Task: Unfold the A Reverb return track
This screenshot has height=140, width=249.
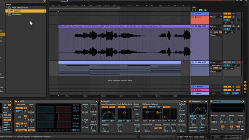Action: click(193, 87)
